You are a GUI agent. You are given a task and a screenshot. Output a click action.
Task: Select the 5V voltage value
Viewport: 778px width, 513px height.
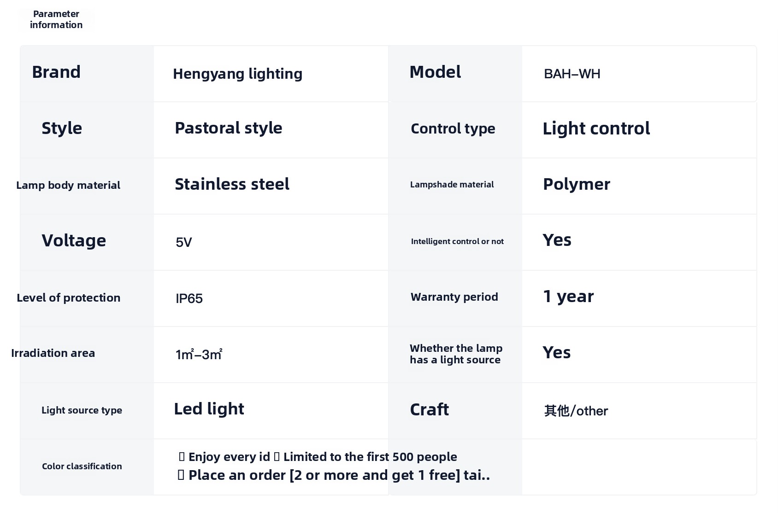pos(183,242)
